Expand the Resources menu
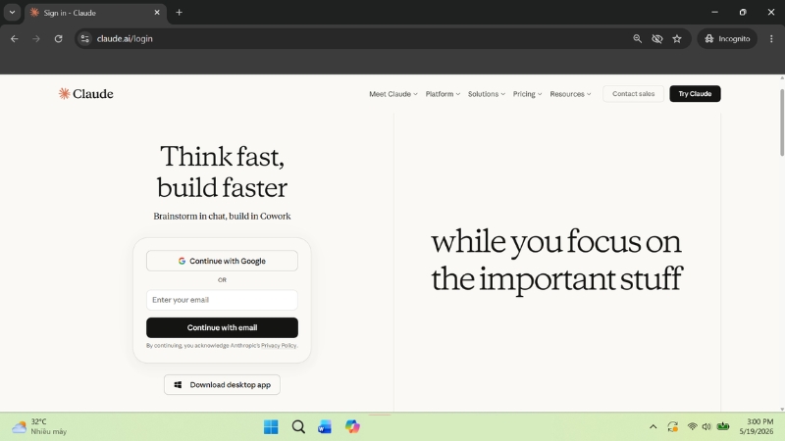This screenshot has height=441, width=785. (570, 94)
